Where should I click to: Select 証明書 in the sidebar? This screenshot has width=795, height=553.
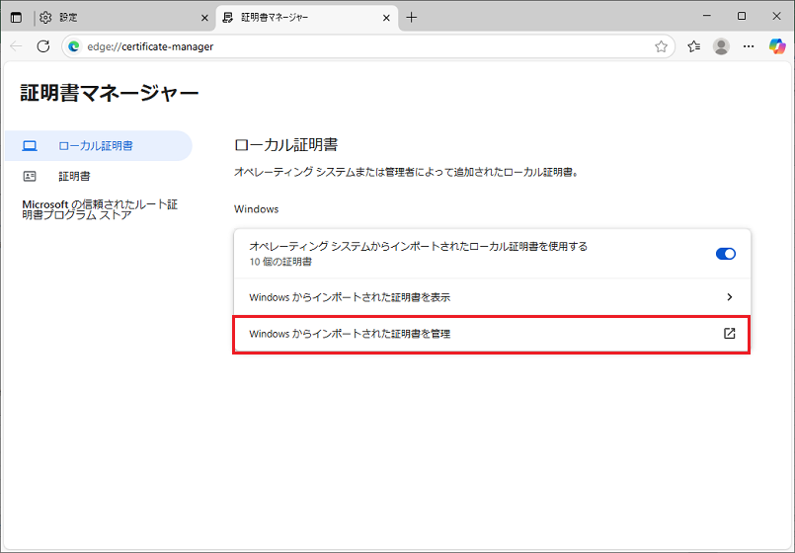99,177
